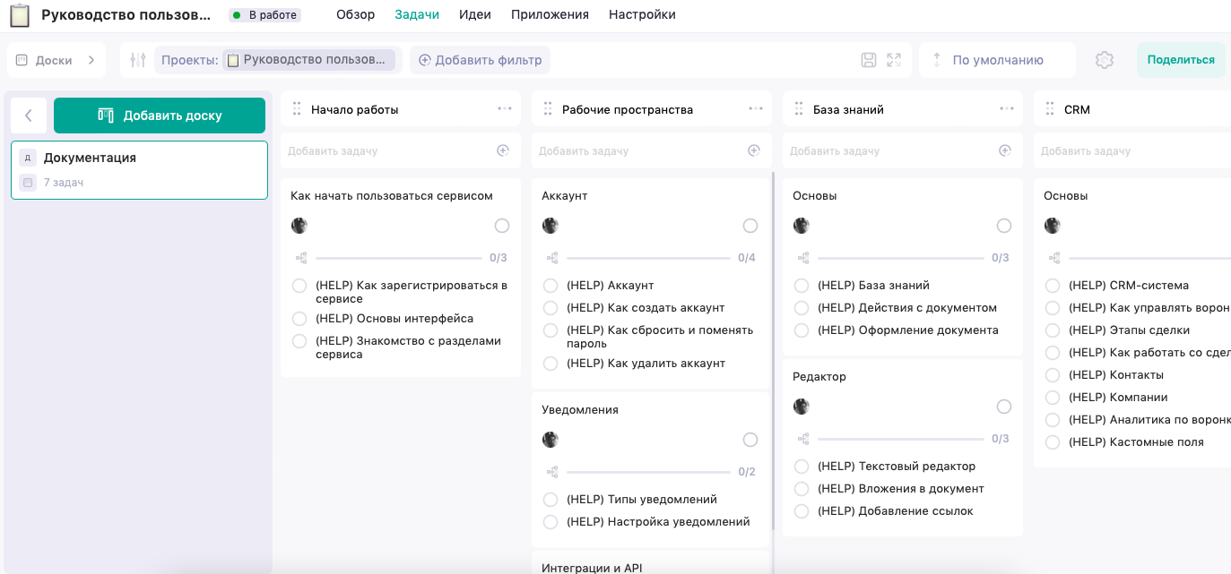
Task: Click the fullscreen expand icon in toolbar
Action: 892,59
